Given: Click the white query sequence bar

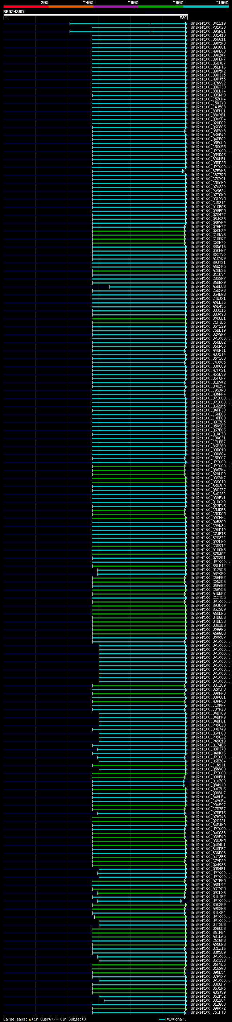Looking at the screenshot, I should coord(96,15).
